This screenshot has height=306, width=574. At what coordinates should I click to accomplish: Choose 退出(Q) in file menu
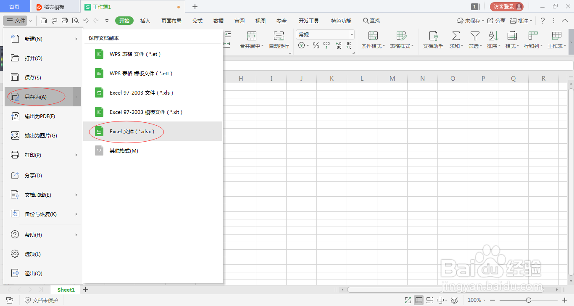(x=42, y=274)
